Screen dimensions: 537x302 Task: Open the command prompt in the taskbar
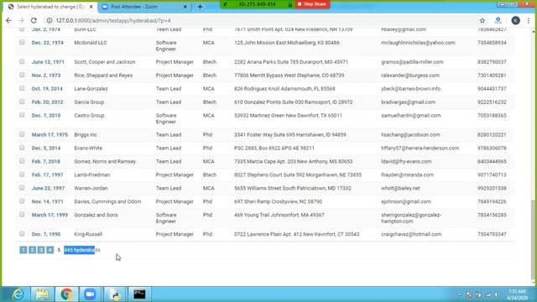click(139, 294)
